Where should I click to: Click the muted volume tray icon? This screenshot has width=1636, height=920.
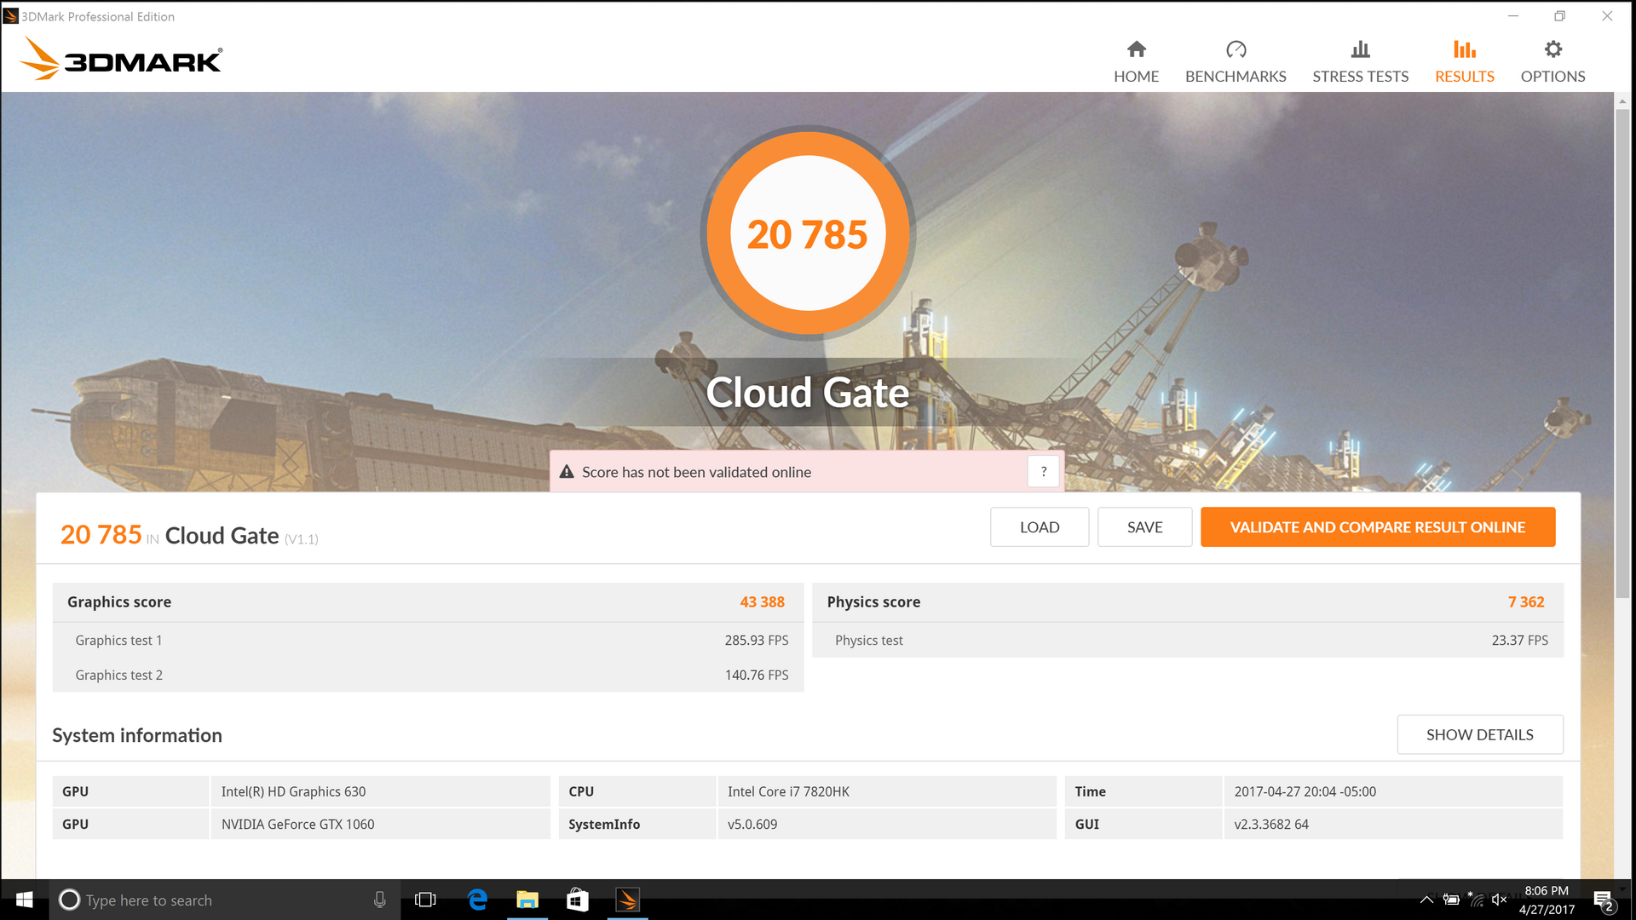[1500, 900]
